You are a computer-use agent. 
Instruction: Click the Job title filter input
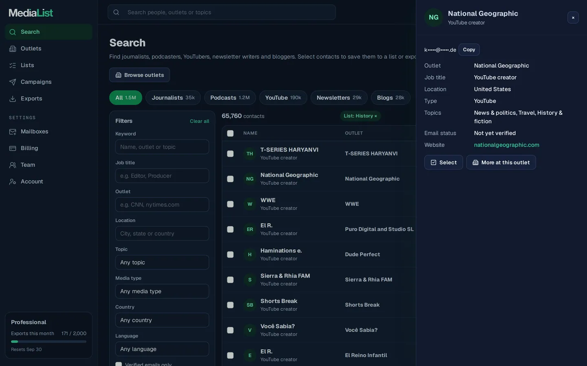(x=162, y=176)
